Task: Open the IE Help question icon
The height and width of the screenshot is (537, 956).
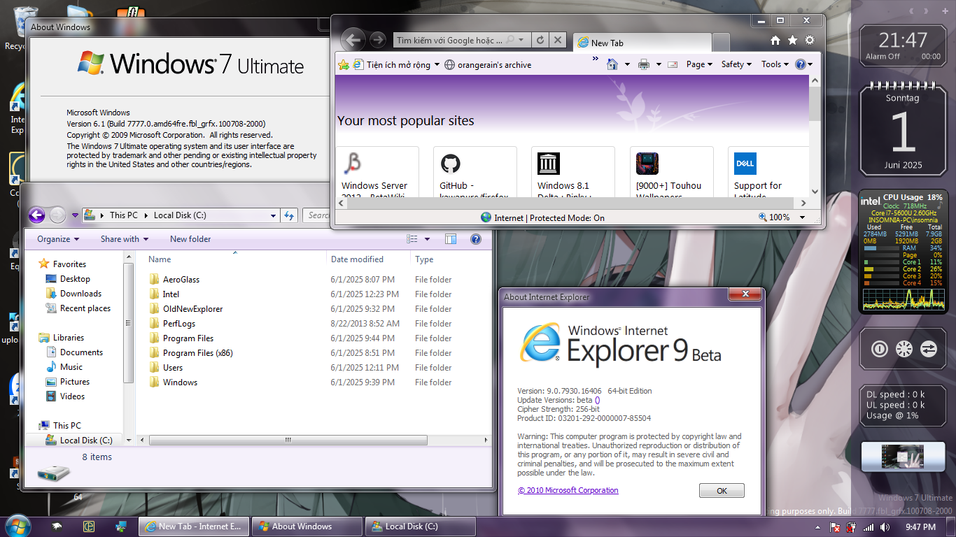Action: pyautogui.click(x=801, y=64)
